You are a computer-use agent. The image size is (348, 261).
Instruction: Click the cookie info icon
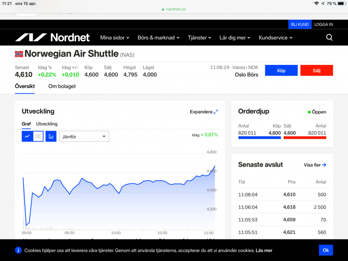(18, 250)
